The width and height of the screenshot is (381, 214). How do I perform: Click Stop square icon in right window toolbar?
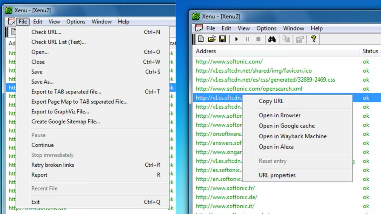(x=258, y=39)
